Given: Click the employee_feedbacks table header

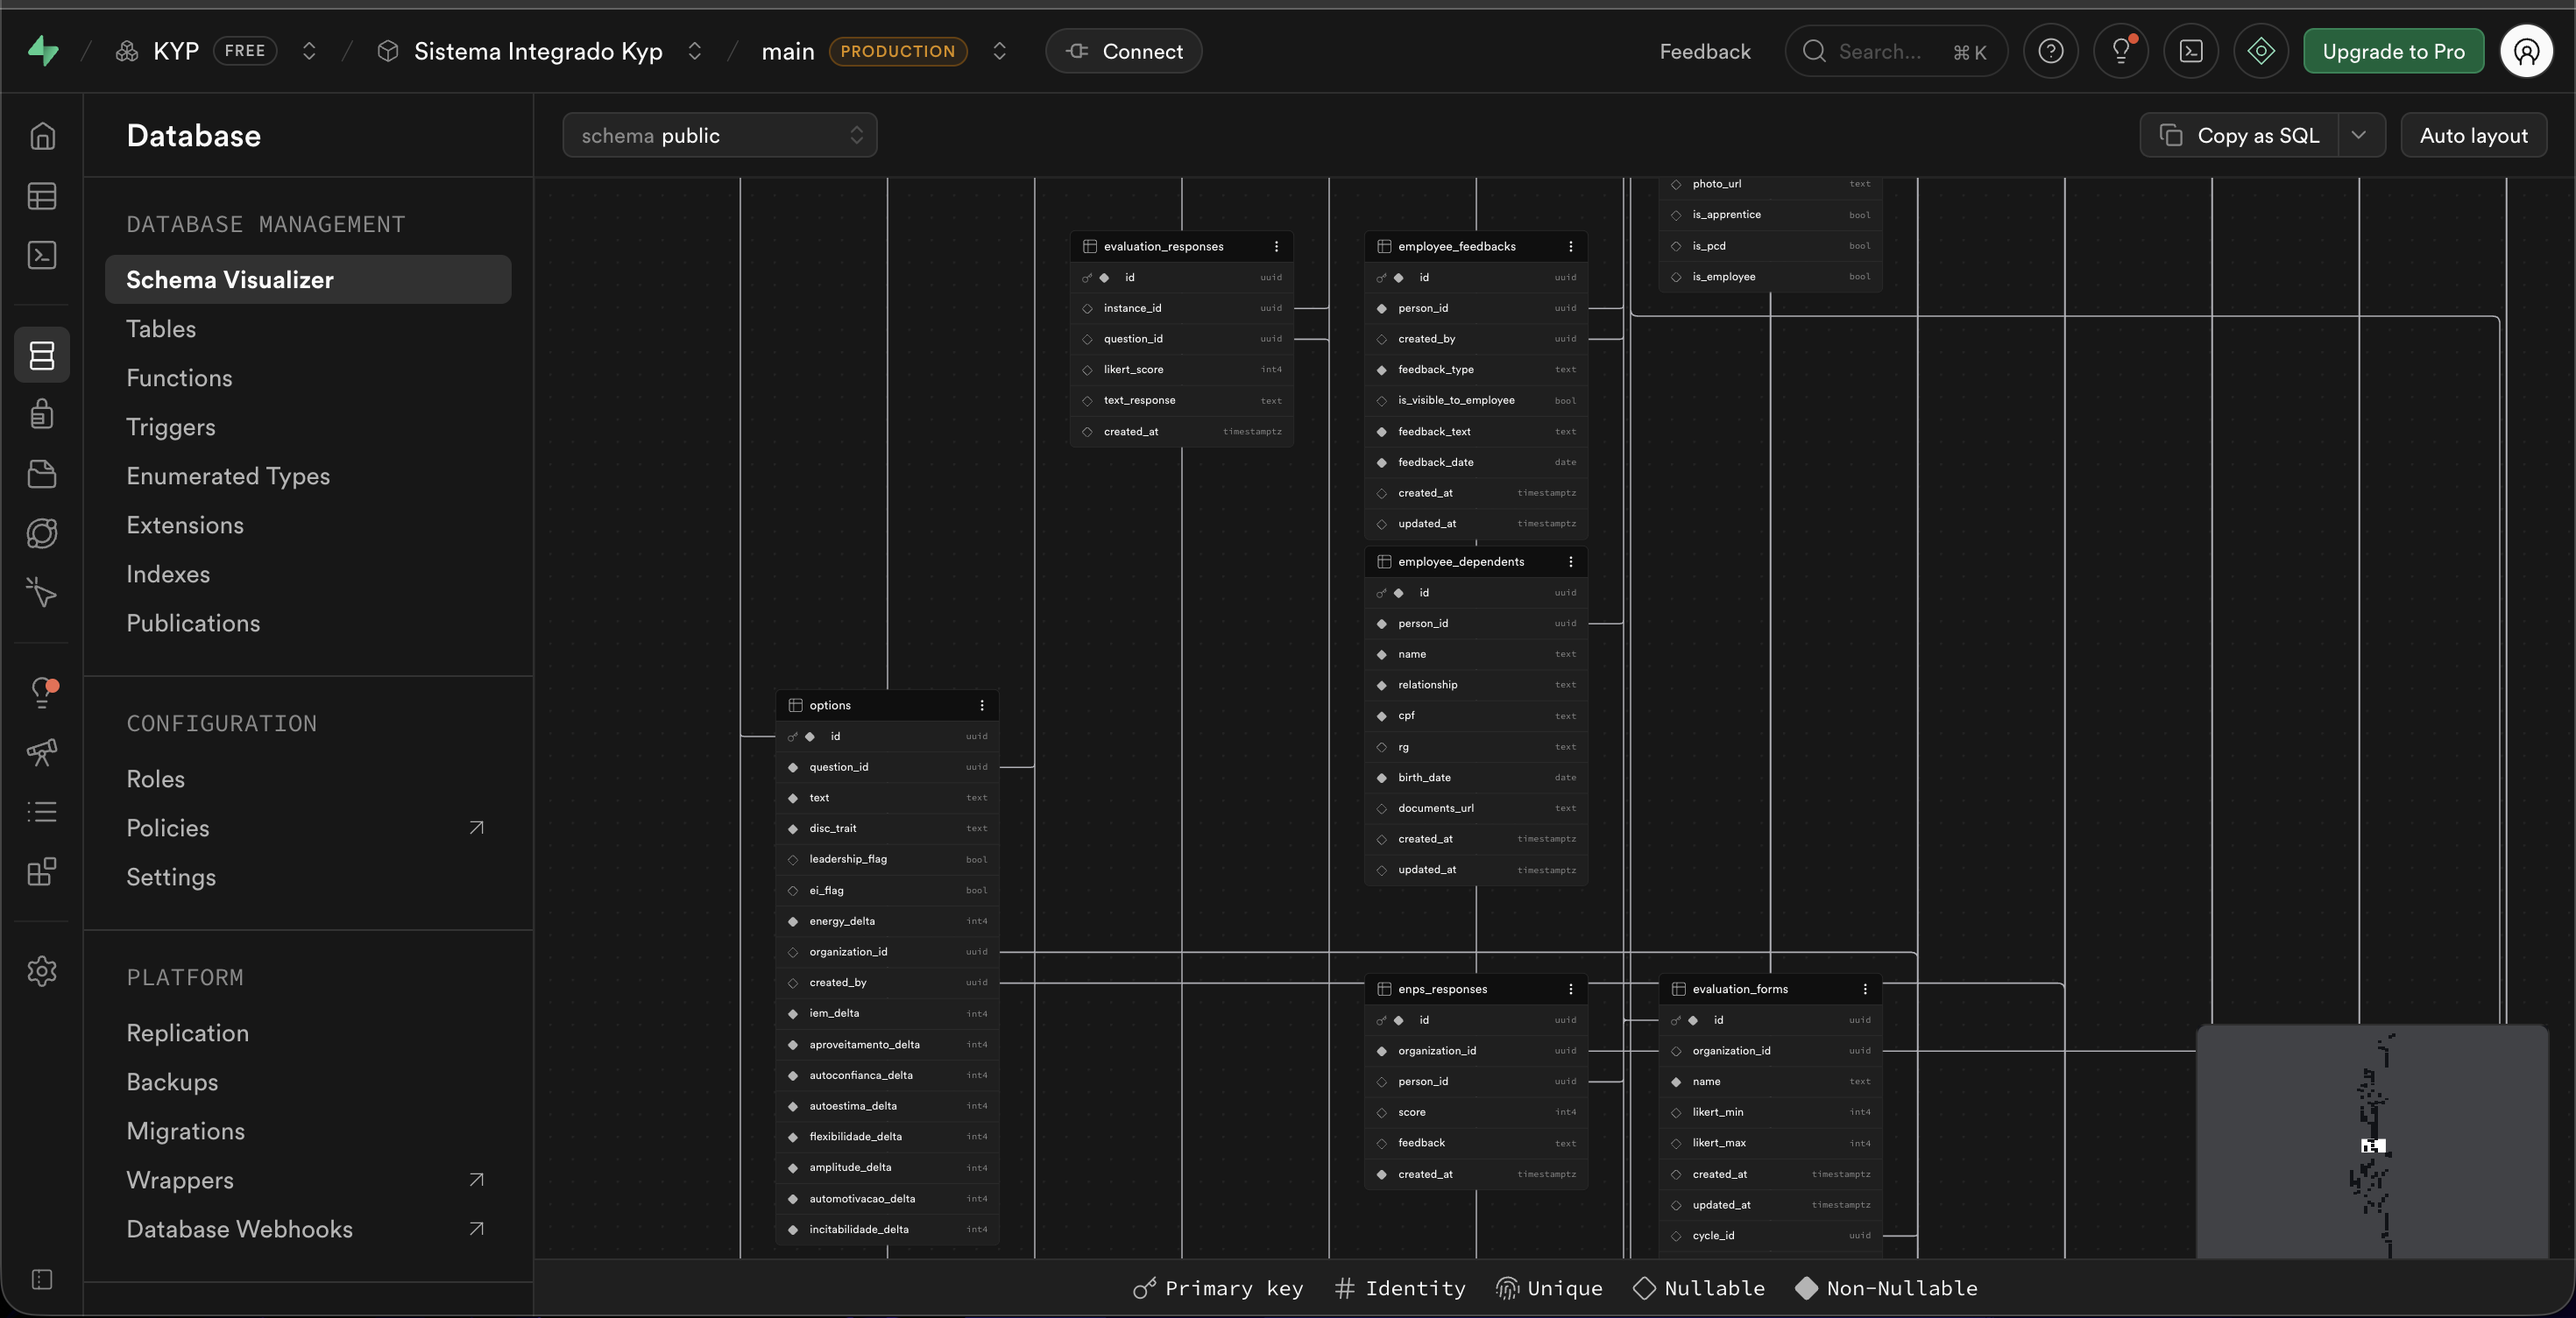Looking at the screenshot, I should click(x=1476, y=246).
